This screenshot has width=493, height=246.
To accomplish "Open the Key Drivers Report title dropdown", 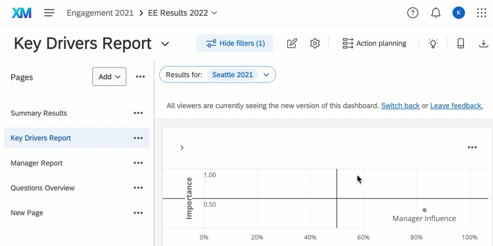I will point(165,44).
